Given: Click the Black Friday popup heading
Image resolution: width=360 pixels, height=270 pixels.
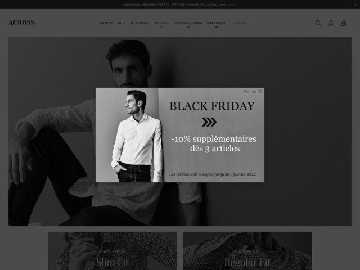Looking at the screenshot, I should [x=212, y=106].
